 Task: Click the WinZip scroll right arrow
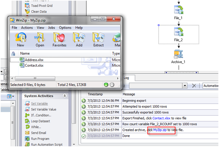coord(118,78)
